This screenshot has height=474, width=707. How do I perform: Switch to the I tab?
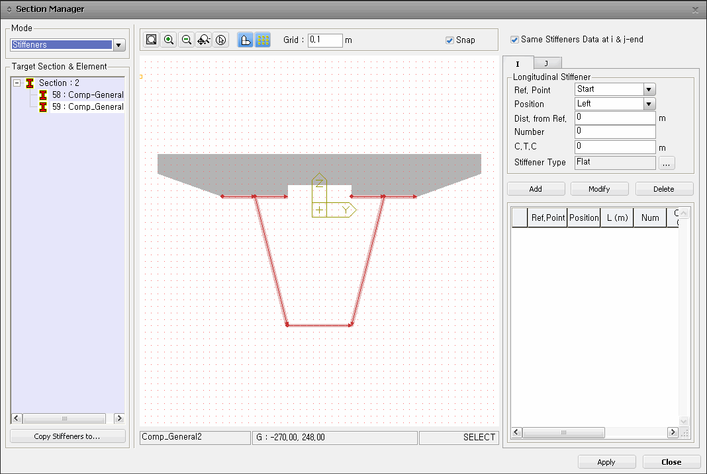point(518,63)
